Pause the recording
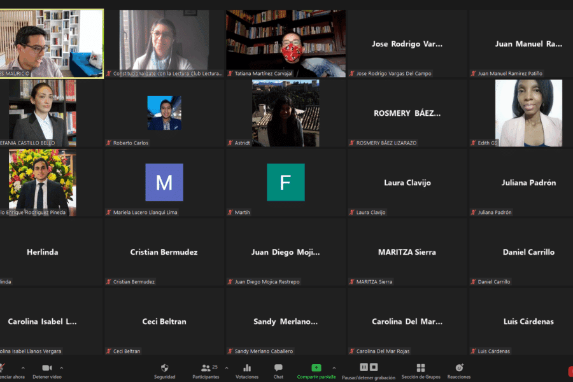The height and width of the screenshot is (382, 573). pyautogui.click(x=364, y=367)
